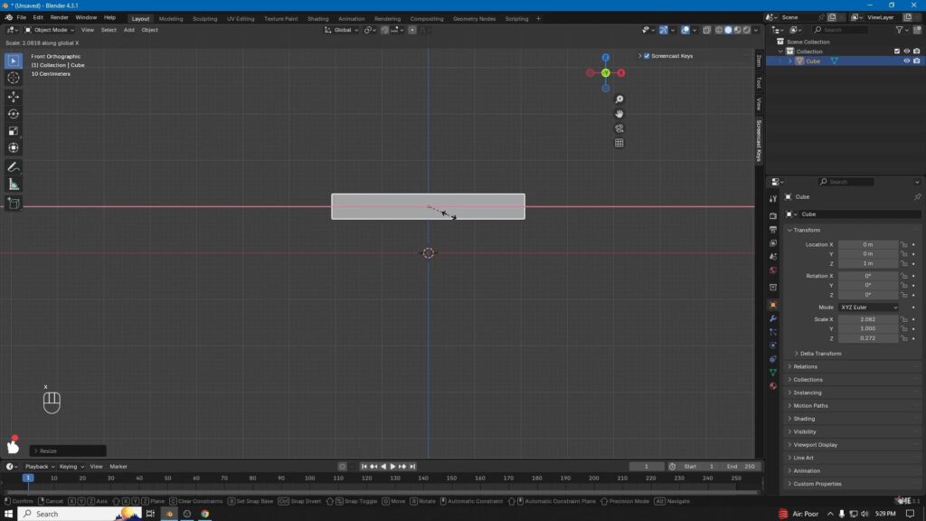Switch to Shading workspace tab
The height and width of the screenshot is (521, 926).
pyautogui.click(x=317, y=18)
